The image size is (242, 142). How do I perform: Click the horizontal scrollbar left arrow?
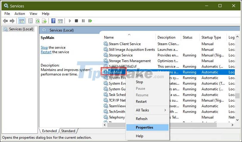pos(105,125)
